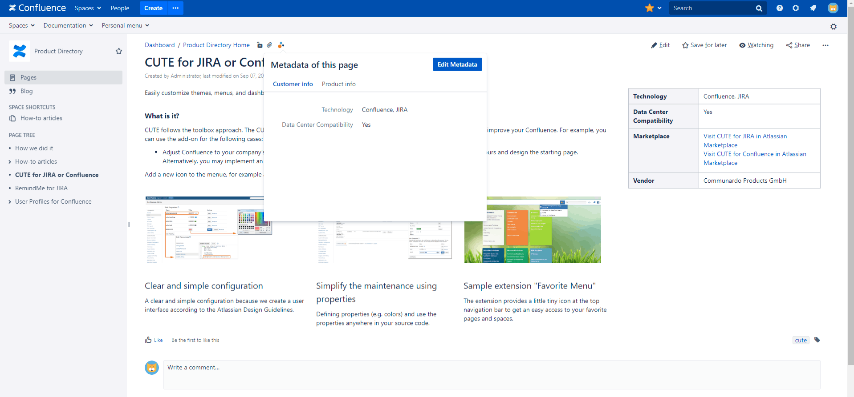Open the Spaces dropdown in secondary navigation

pyautogui.click(x=22, y=25)
